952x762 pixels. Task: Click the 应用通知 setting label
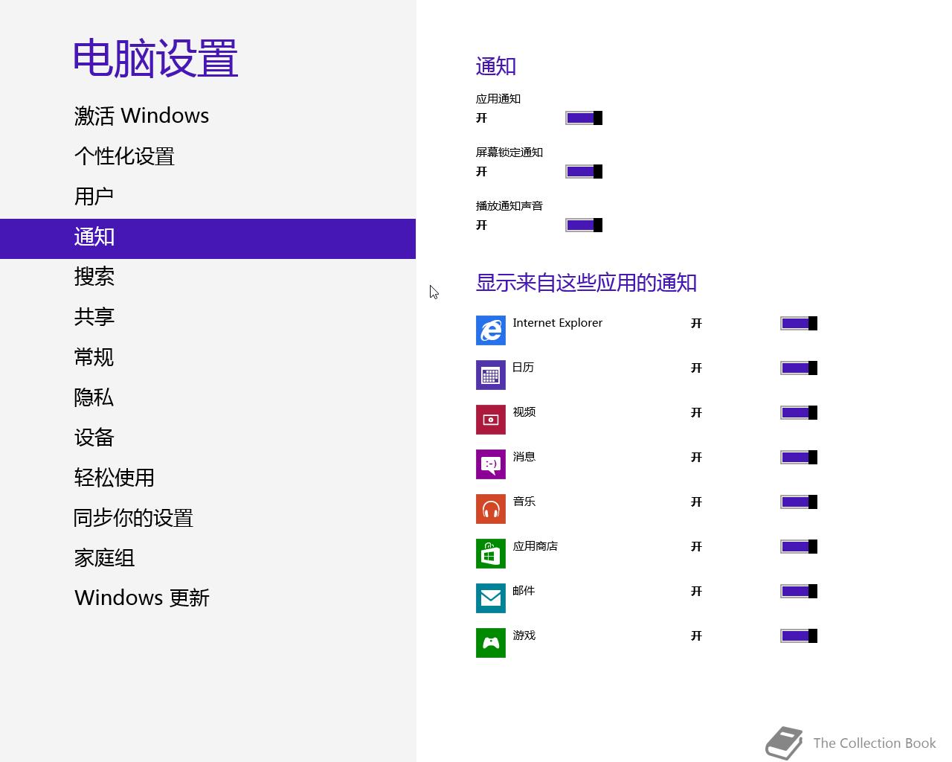click(498, 99)
